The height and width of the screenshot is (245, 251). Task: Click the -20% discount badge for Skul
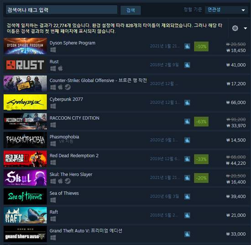tap(201, 178)
